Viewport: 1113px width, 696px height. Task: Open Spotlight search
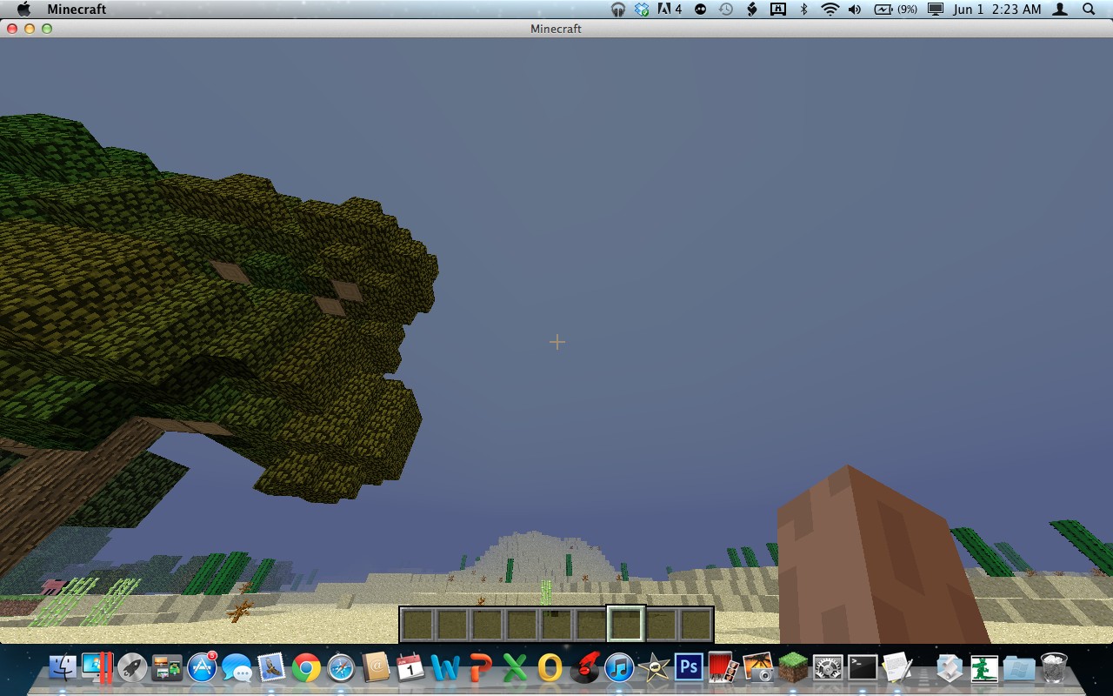1088,10
